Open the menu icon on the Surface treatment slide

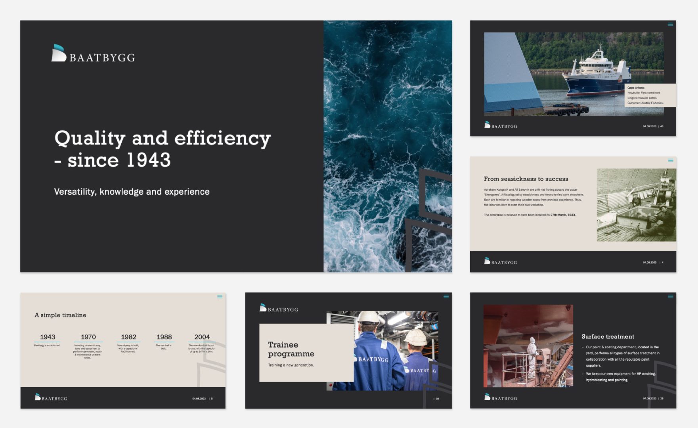670,296
